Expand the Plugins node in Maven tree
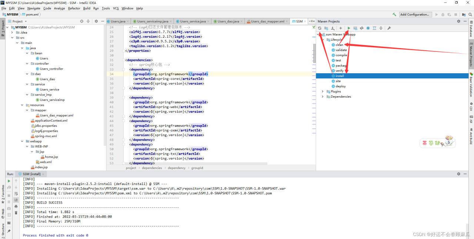 coord(323,91)
